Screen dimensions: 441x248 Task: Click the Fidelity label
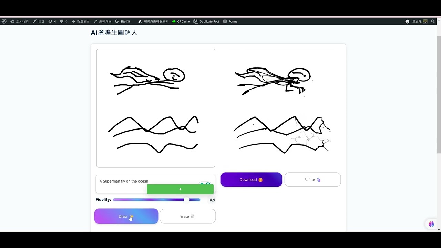(x=103, y=200)
